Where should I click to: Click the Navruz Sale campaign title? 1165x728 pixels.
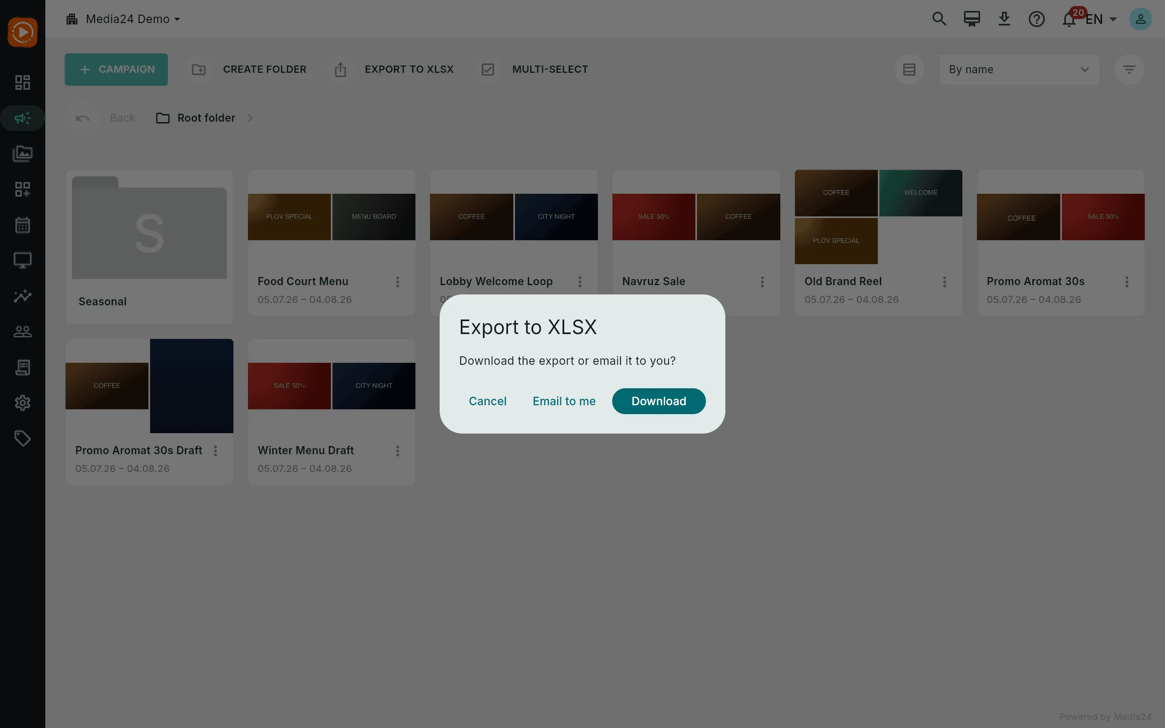[x=653, y=281]
